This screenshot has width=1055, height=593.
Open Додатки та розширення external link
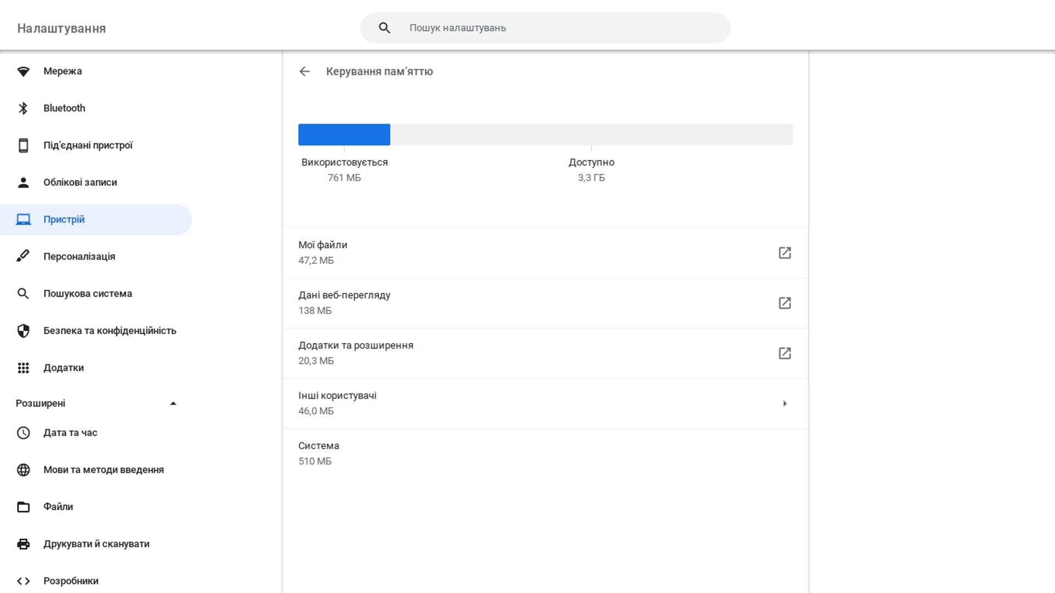[785, 353]
